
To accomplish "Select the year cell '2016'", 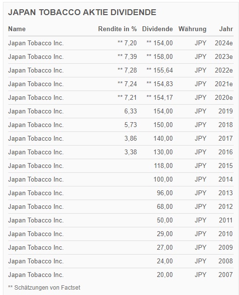I will 226,152.
